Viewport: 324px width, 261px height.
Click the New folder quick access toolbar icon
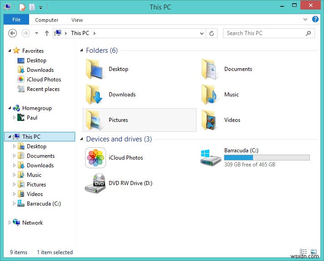click(x=32, y=7)
